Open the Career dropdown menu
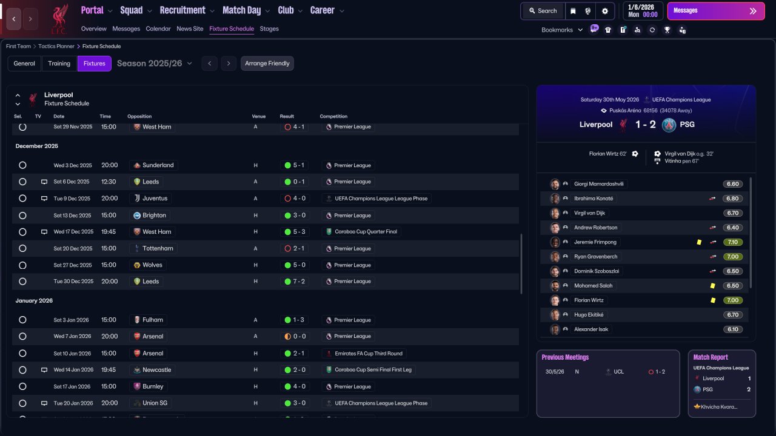The height and width of the screenshot is (436, 776). click(327, 10)
